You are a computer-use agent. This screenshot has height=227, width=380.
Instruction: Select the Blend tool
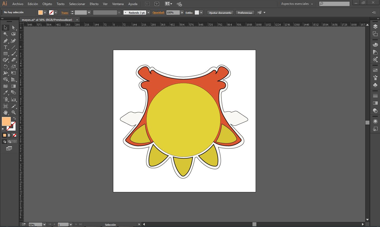(x=13, y=92)
